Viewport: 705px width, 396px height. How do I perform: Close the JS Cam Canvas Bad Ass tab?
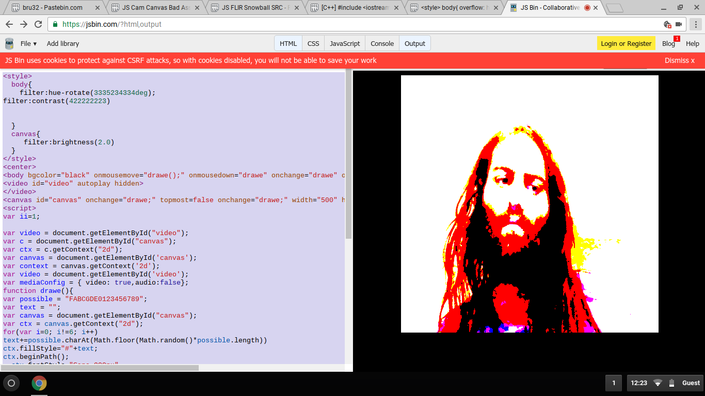coord(198,8)
